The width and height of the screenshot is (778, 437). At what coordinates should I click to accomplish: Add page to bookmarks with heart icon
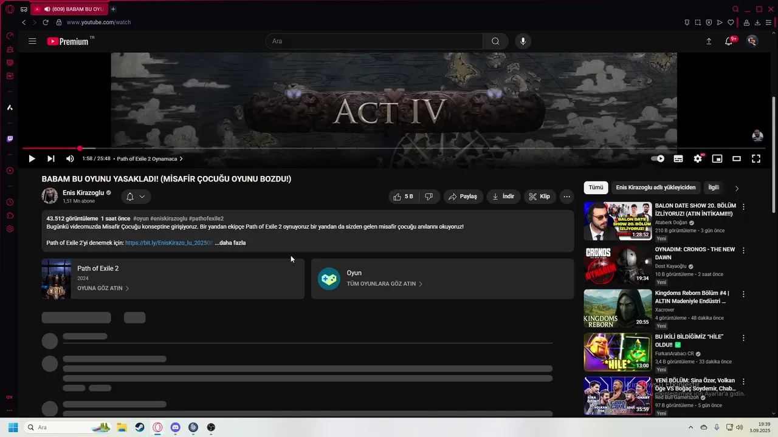(731, 22)
